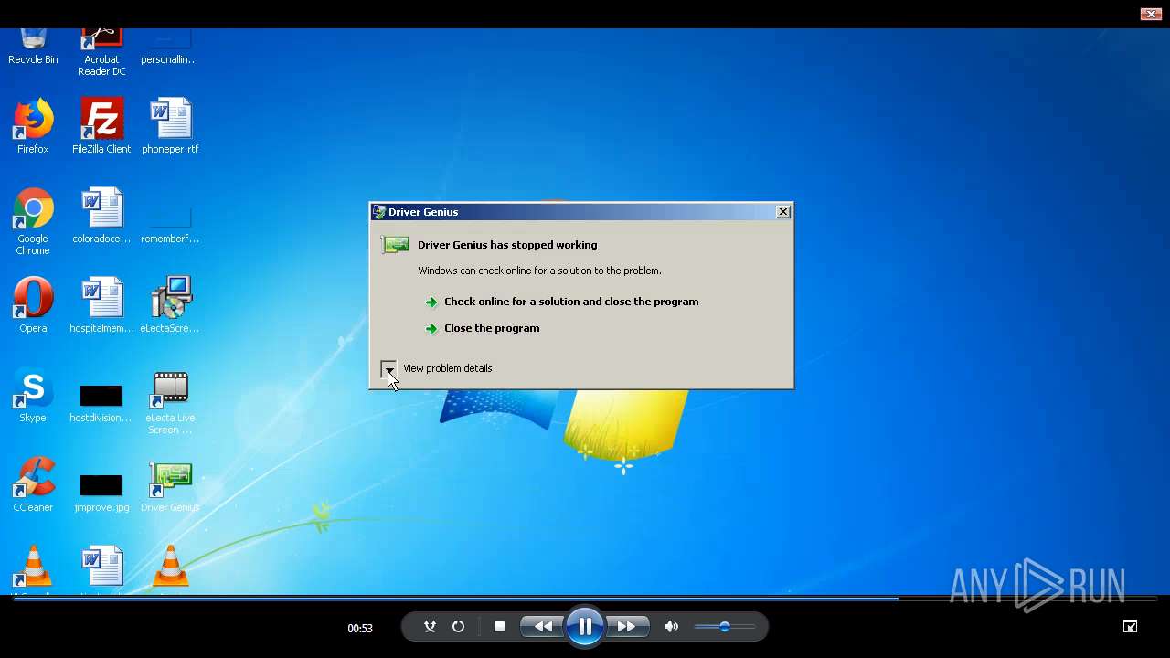Click the 00:53 elapsed time display
The width and height of the screenshot is (1170, 658).
(x=360, y=628)
